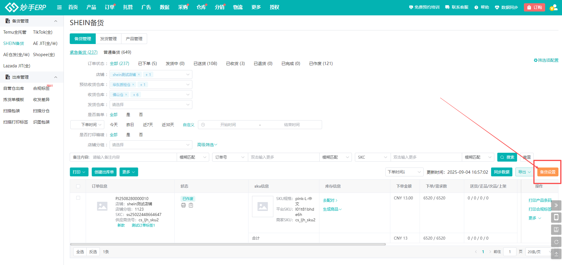Switch to 产品管理 tab
Image resolution: width=562 pixels, height=265 pixels.
[134, 39]
